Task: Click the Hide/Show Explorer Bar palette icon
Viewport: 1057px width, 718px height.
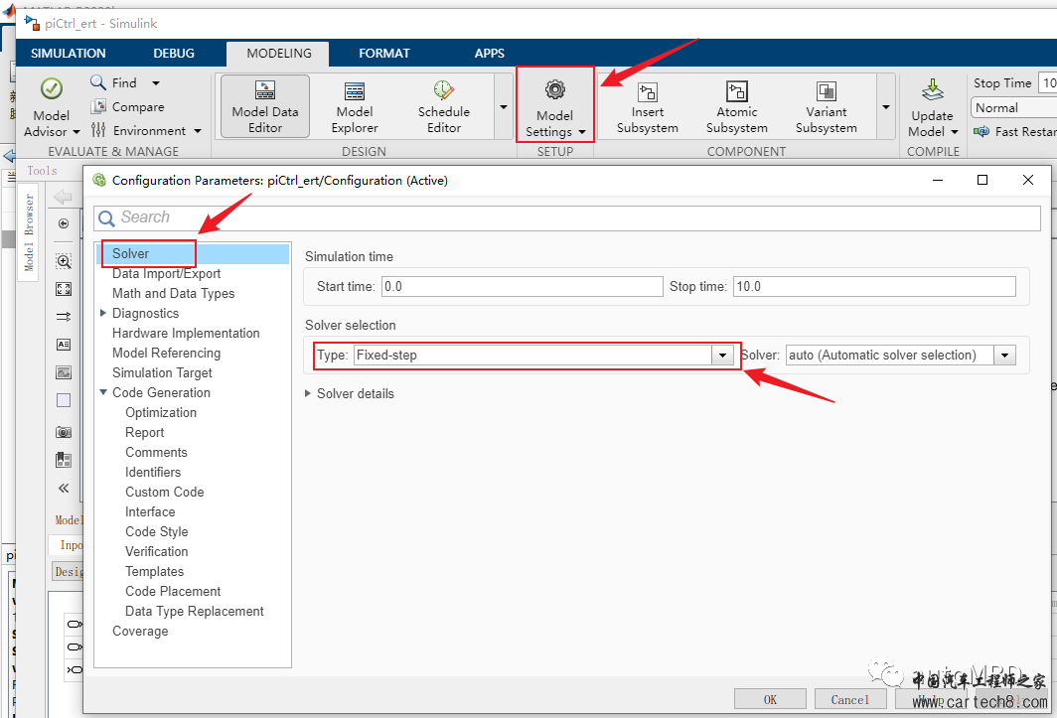Action: 64,223
